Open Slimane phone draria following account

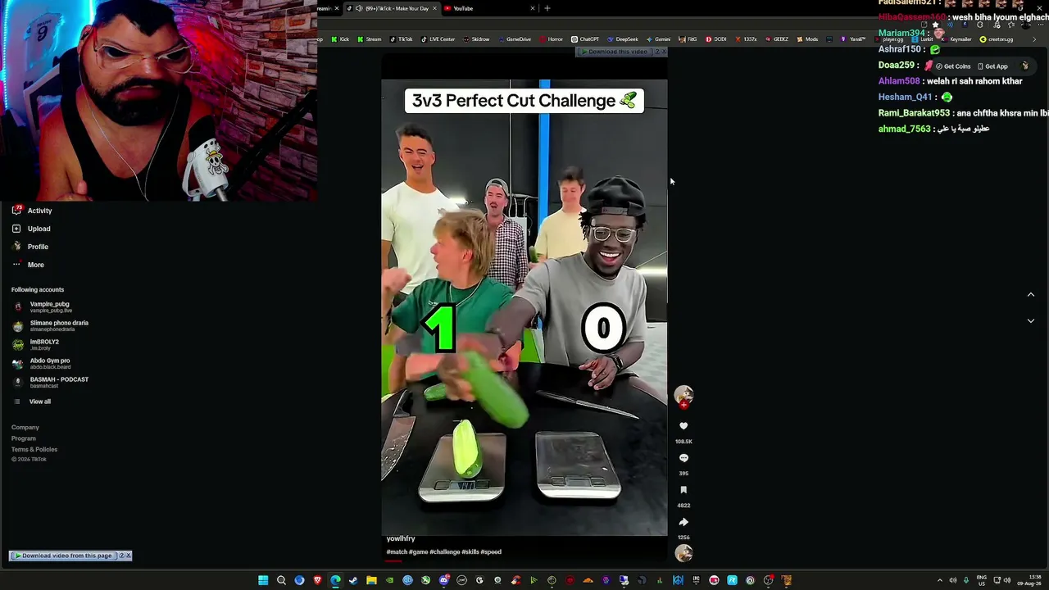coord(52,325)
